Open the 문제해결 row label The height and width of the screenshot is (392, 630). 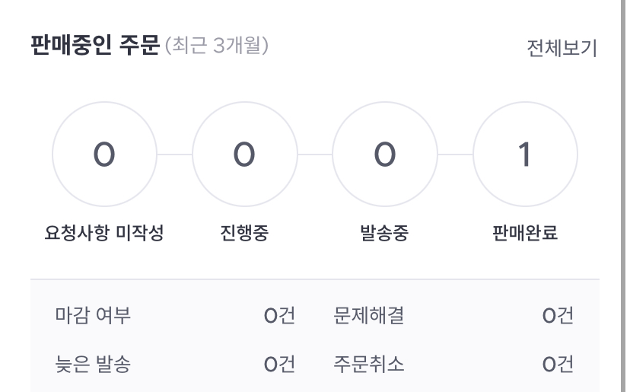[368, 315]
